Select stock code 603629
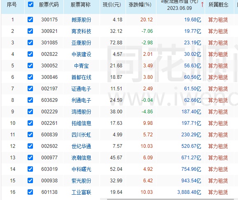238x200 pixels. point(49,100)
